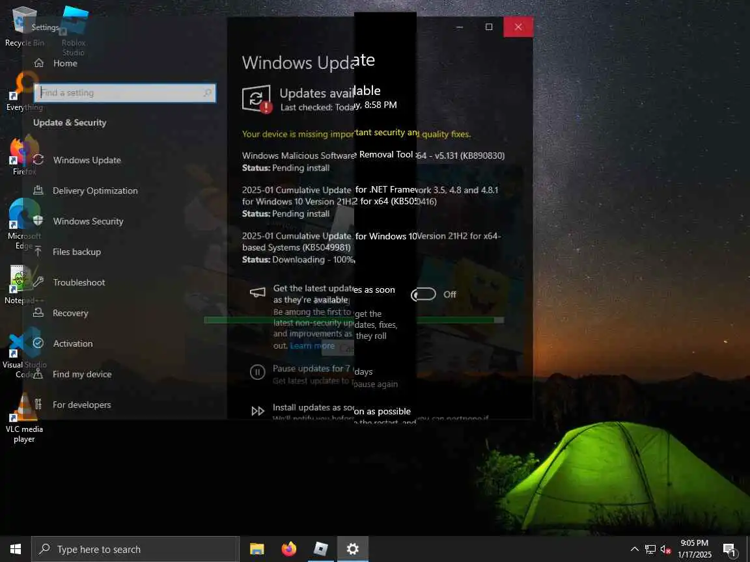The image size is (750, 562).
Task: Open the network tray icon
Action: click(650, 549)
